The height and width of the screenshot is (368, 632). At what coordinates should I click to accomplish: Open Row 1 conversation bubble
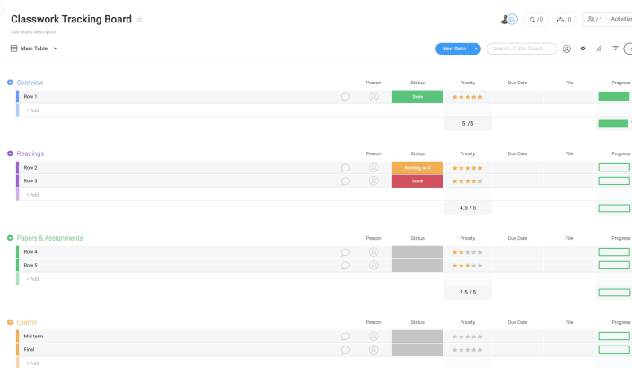pyautogui.click(x=346, y=97)
